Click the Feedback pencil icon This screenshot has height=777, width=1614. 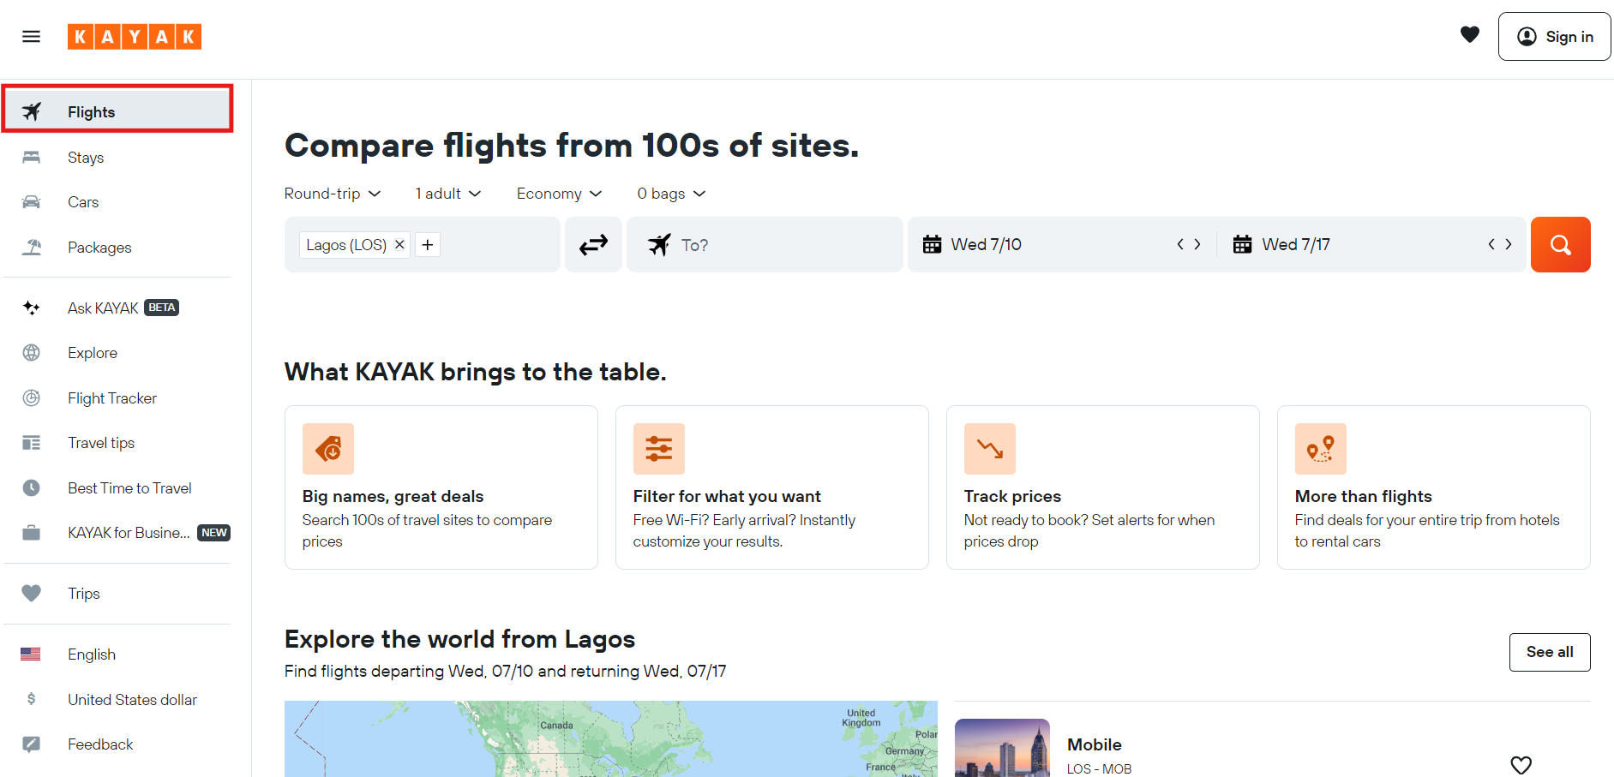tap(32, 744)
